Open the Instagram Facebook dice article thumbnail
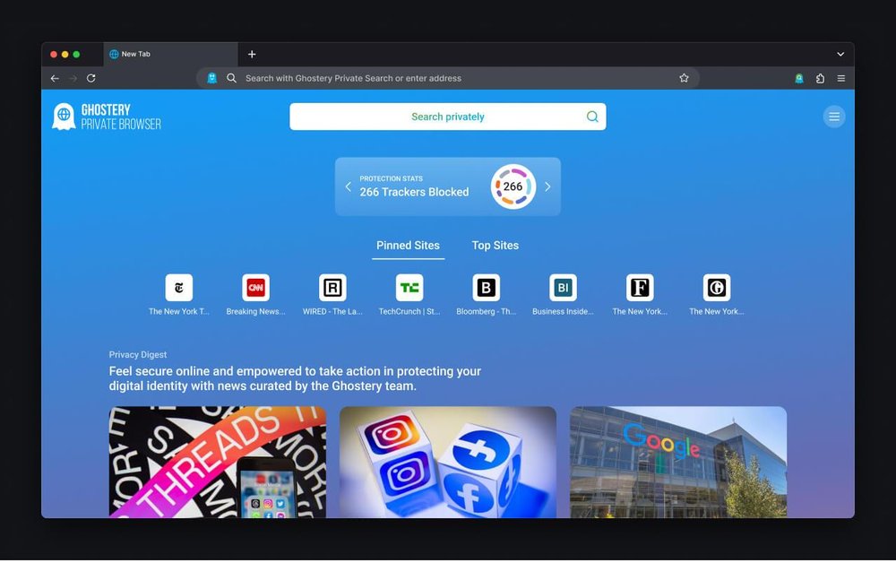This screenshot has height=563, width=896. tap(448, 463)
